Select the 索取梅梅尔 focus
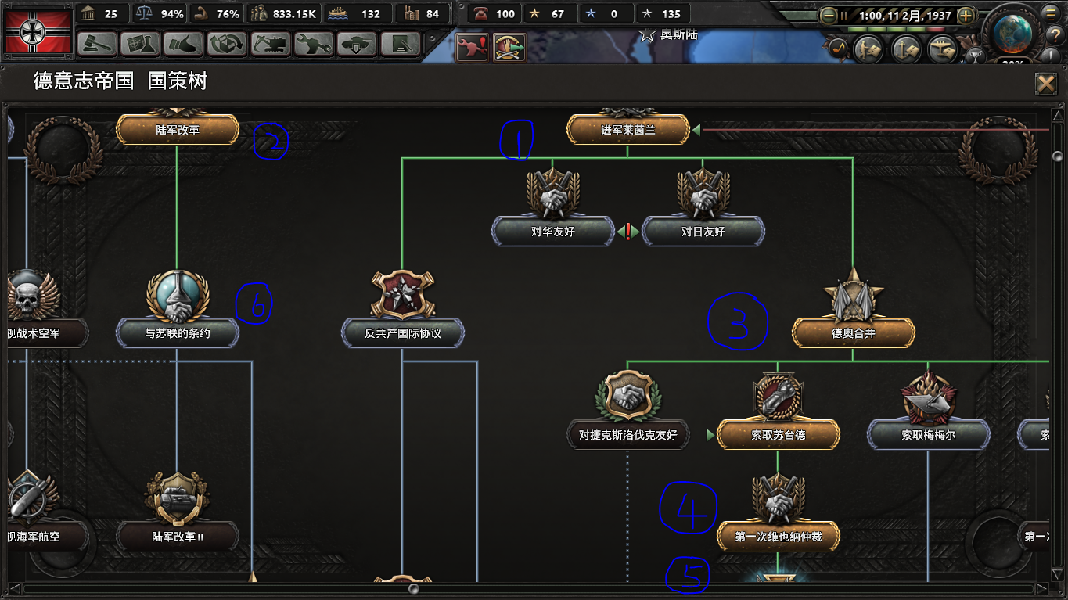The image size is (1068, 600). click(x=929, y=434)
